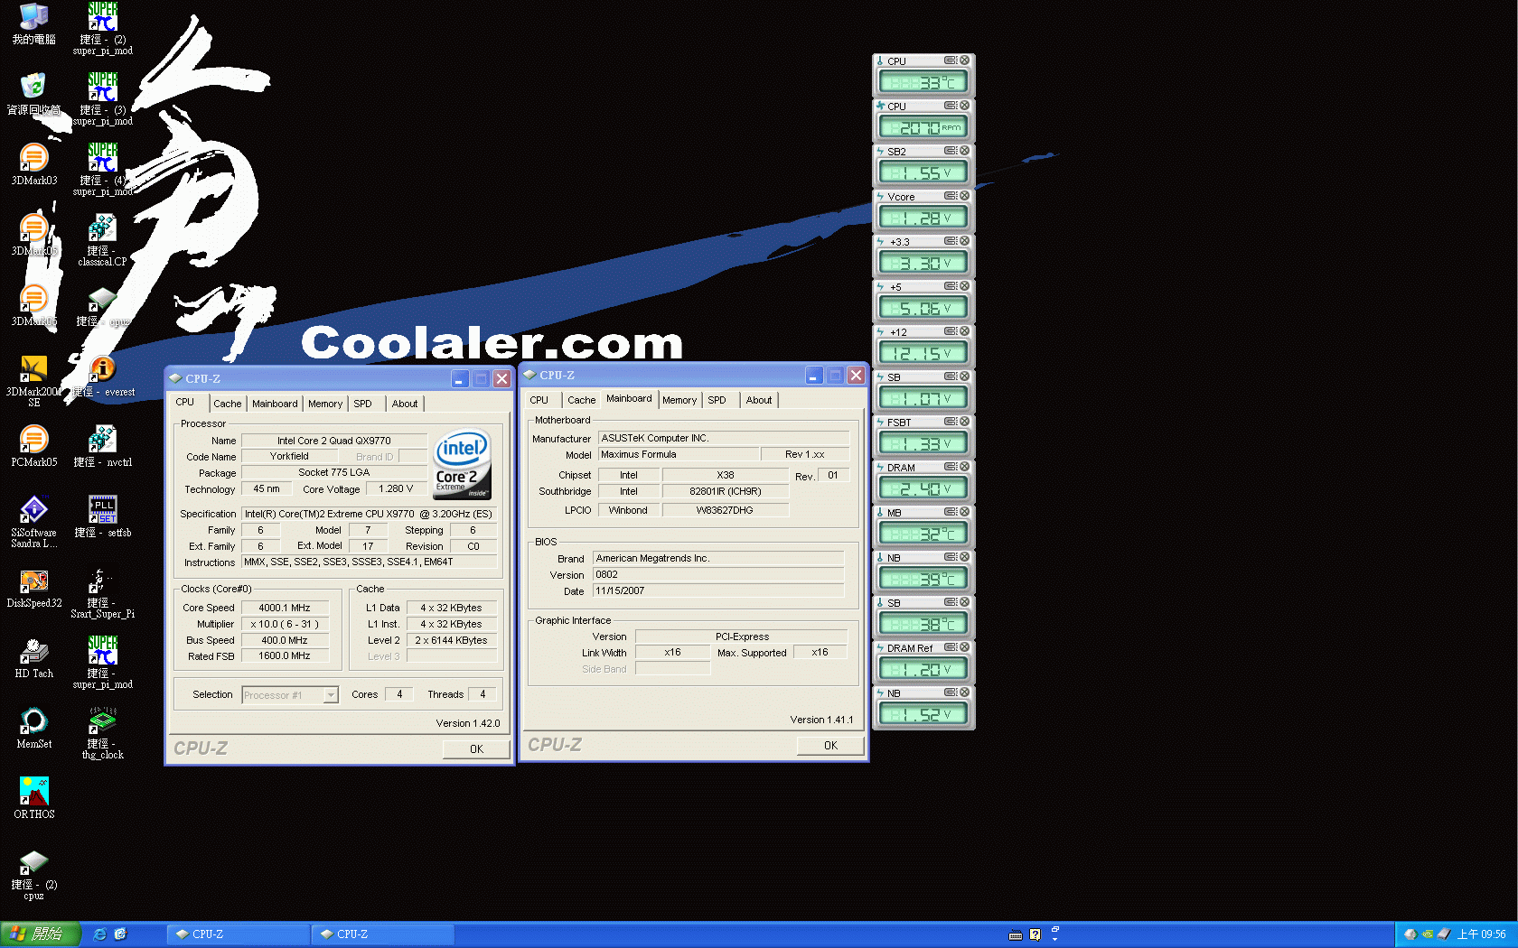Close the DRAM Ref sensor widget

tap(964, 647)
